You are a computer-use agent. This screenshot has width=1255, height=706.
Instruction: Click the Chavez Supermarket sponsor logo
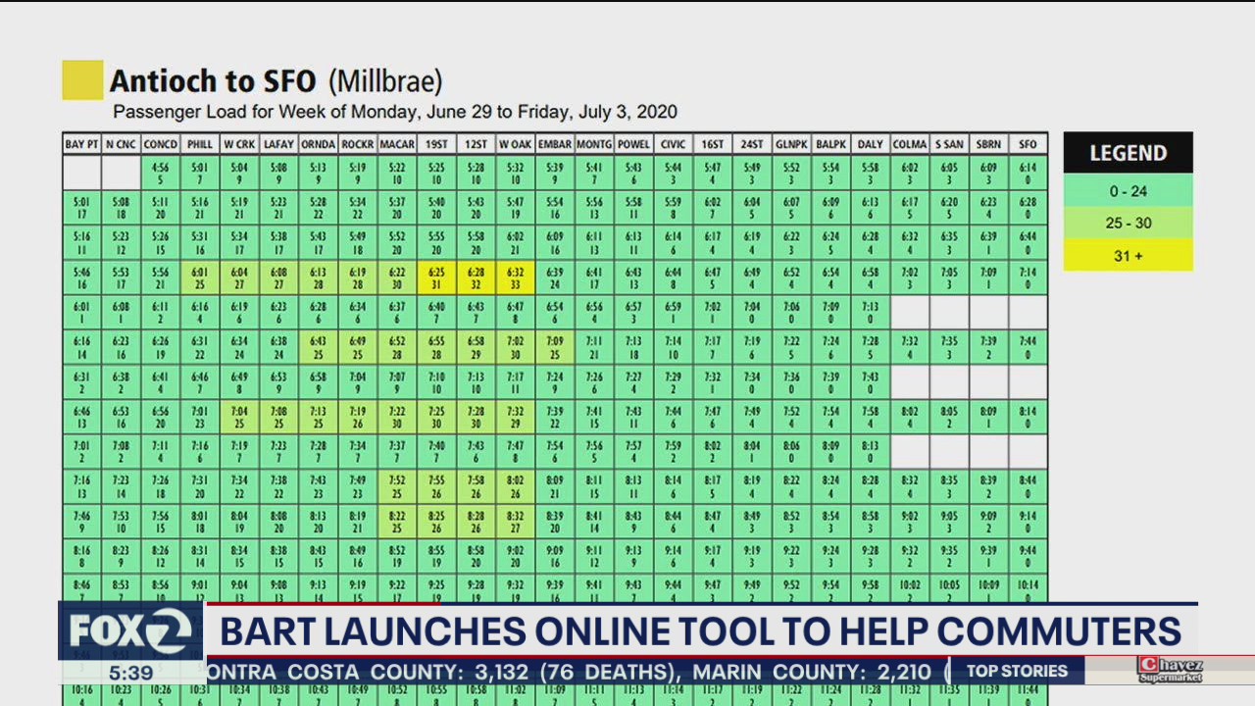(1169, 671)
